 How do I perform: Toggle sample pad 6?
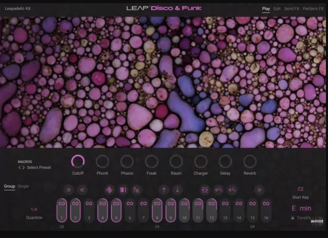(130, 210)
